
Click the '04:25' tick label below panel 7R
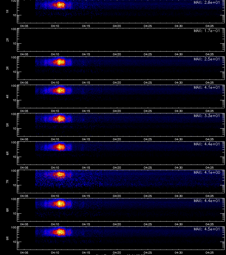(148, 196)
